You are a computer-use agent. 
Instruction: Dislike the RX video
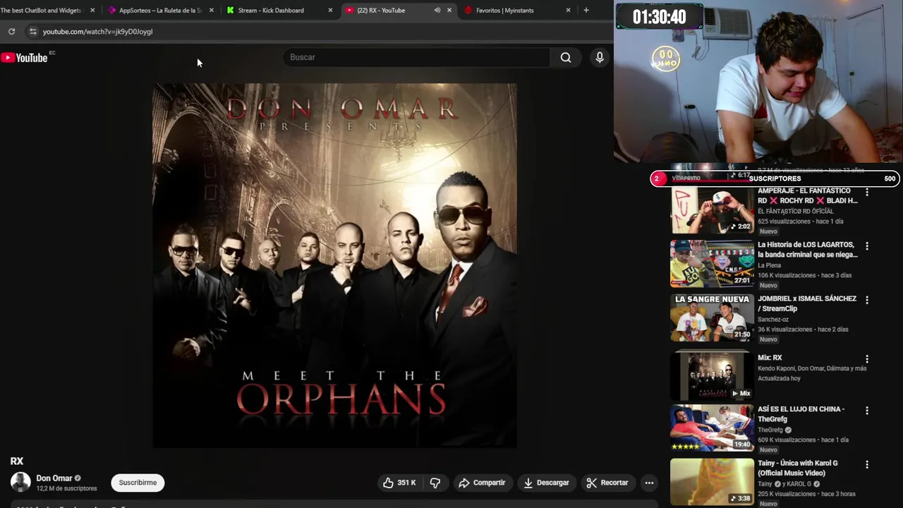click(x=435, y=483)
